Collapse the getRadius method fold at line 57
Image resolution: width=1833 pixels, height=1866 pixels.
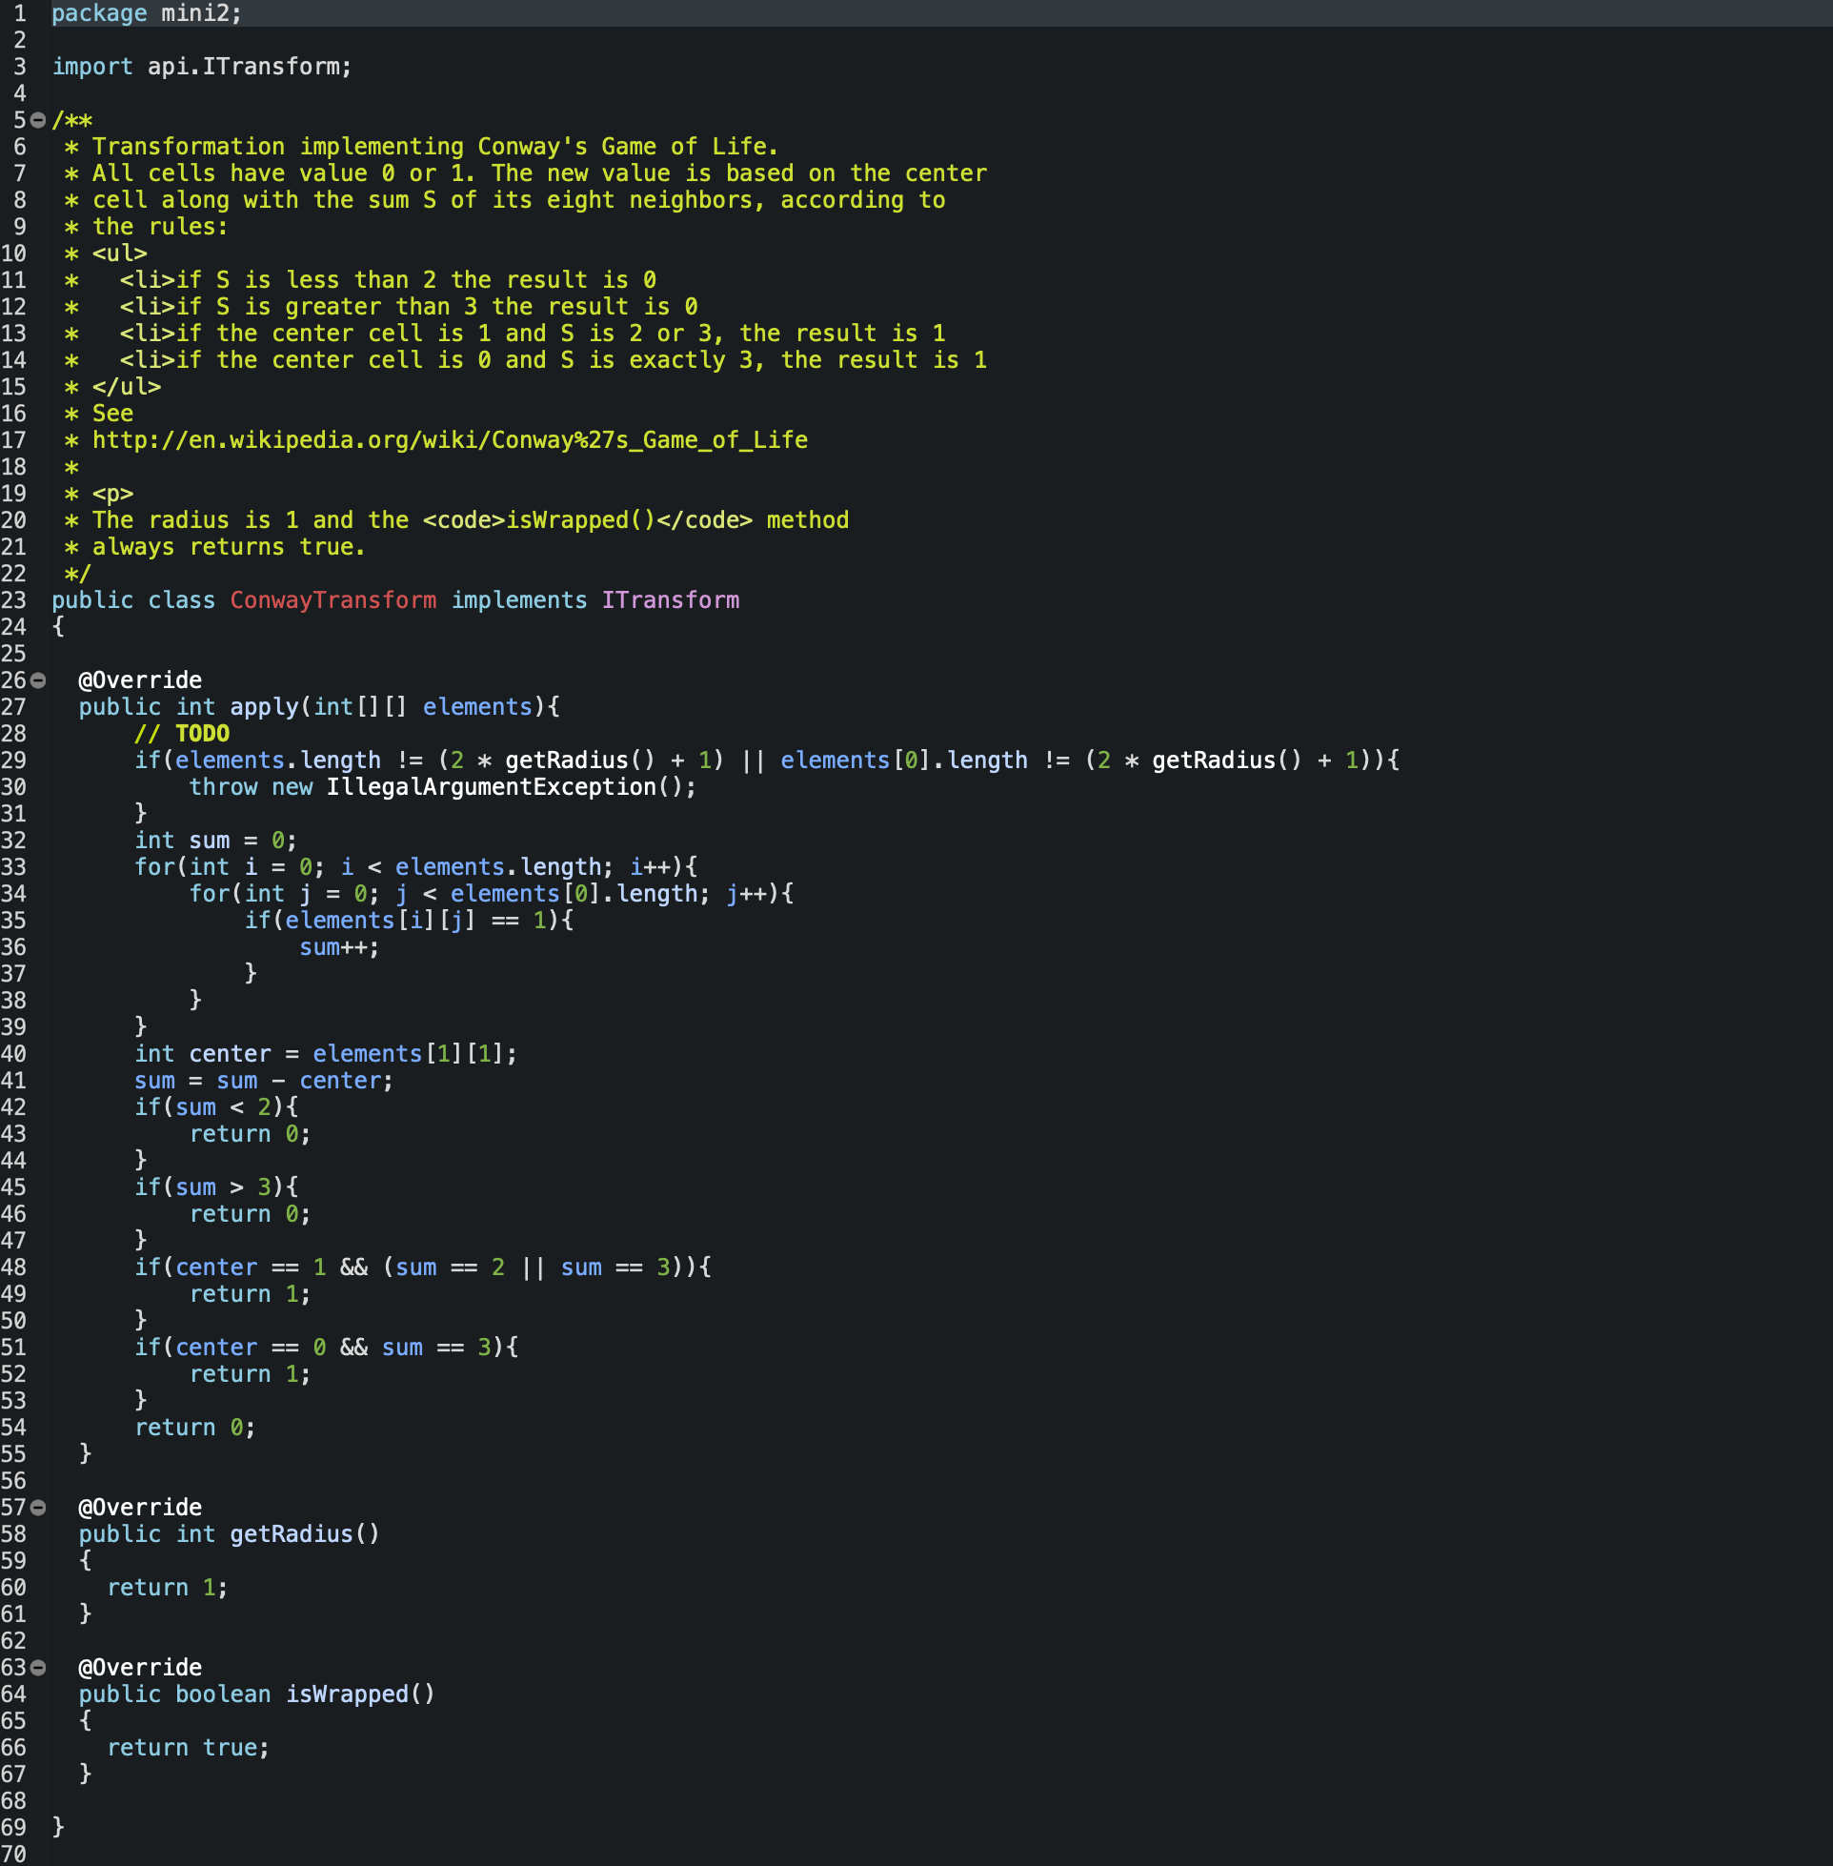38,1508
